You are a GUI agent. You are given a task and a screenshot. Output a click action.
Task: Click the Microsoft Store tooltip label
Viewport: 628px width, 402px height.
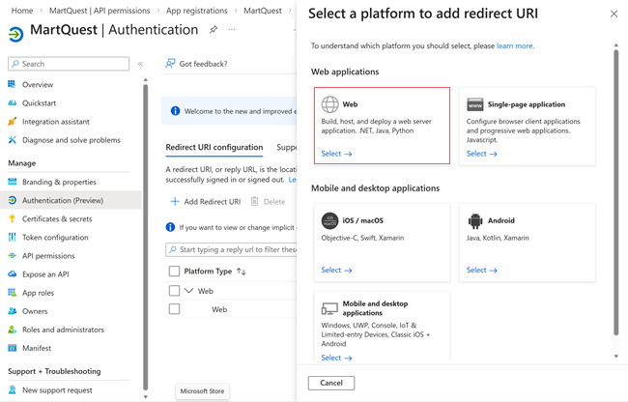click(202, 391)
